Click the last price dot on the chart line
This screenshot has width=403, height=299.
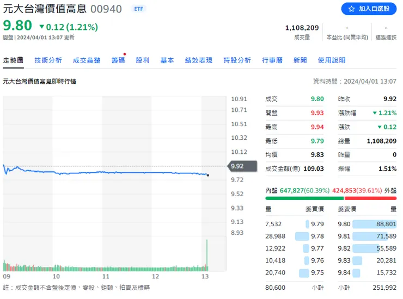[x=207, y=175]
